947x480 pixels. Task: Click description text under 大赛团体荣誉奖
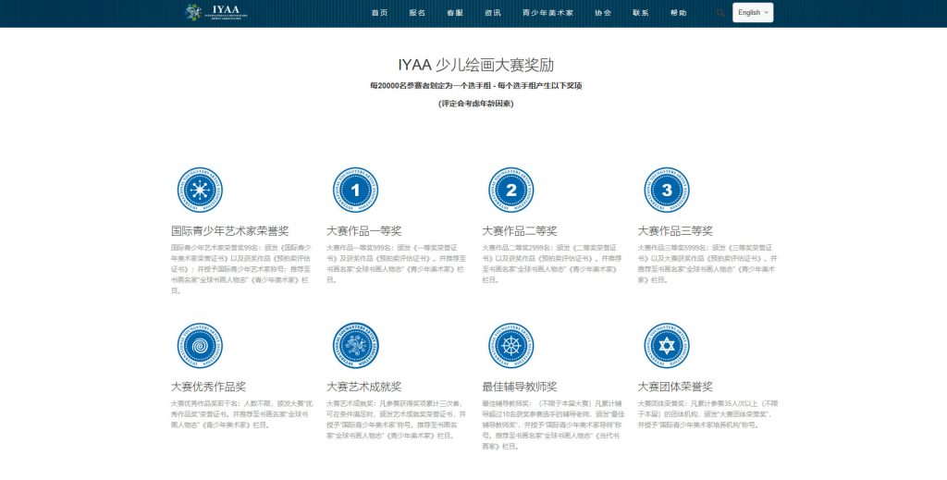707,414
